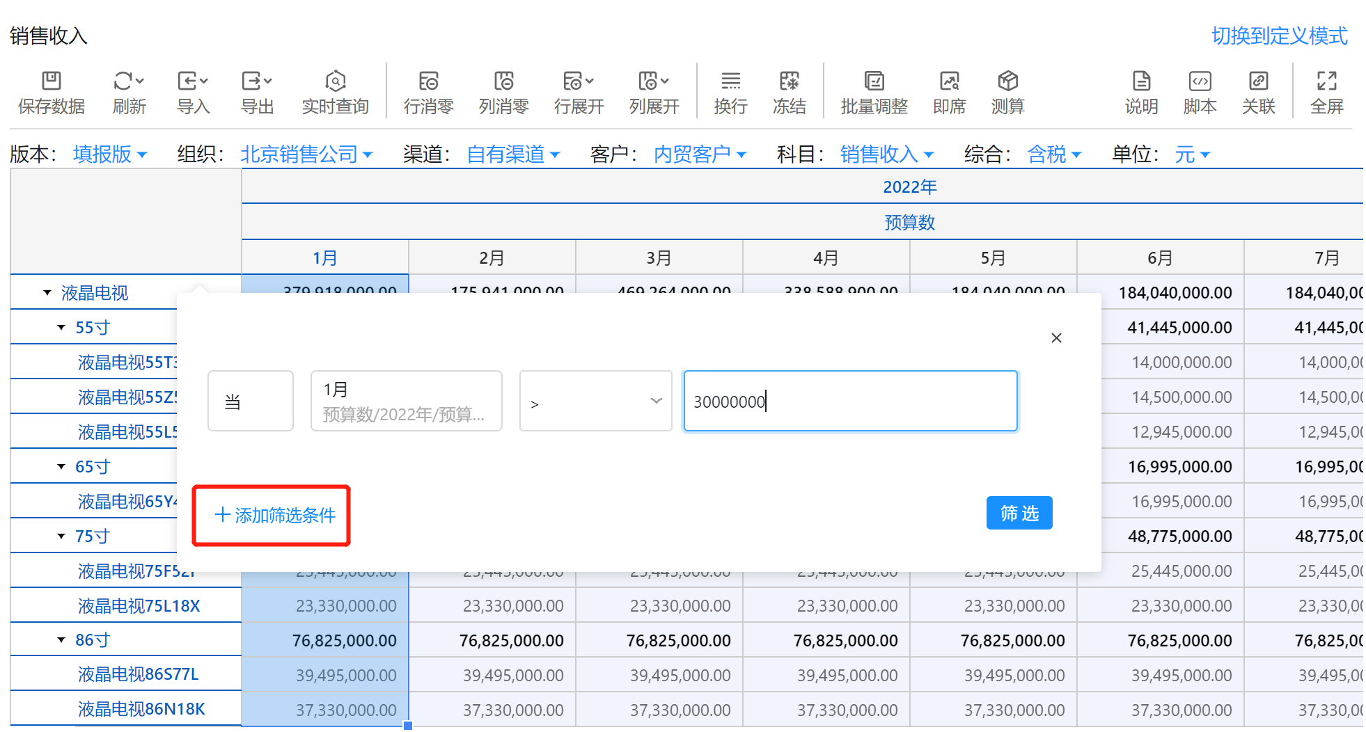Open the comparison operator ">" dropdown
The image size is (1366, 732).
(595, 401)
